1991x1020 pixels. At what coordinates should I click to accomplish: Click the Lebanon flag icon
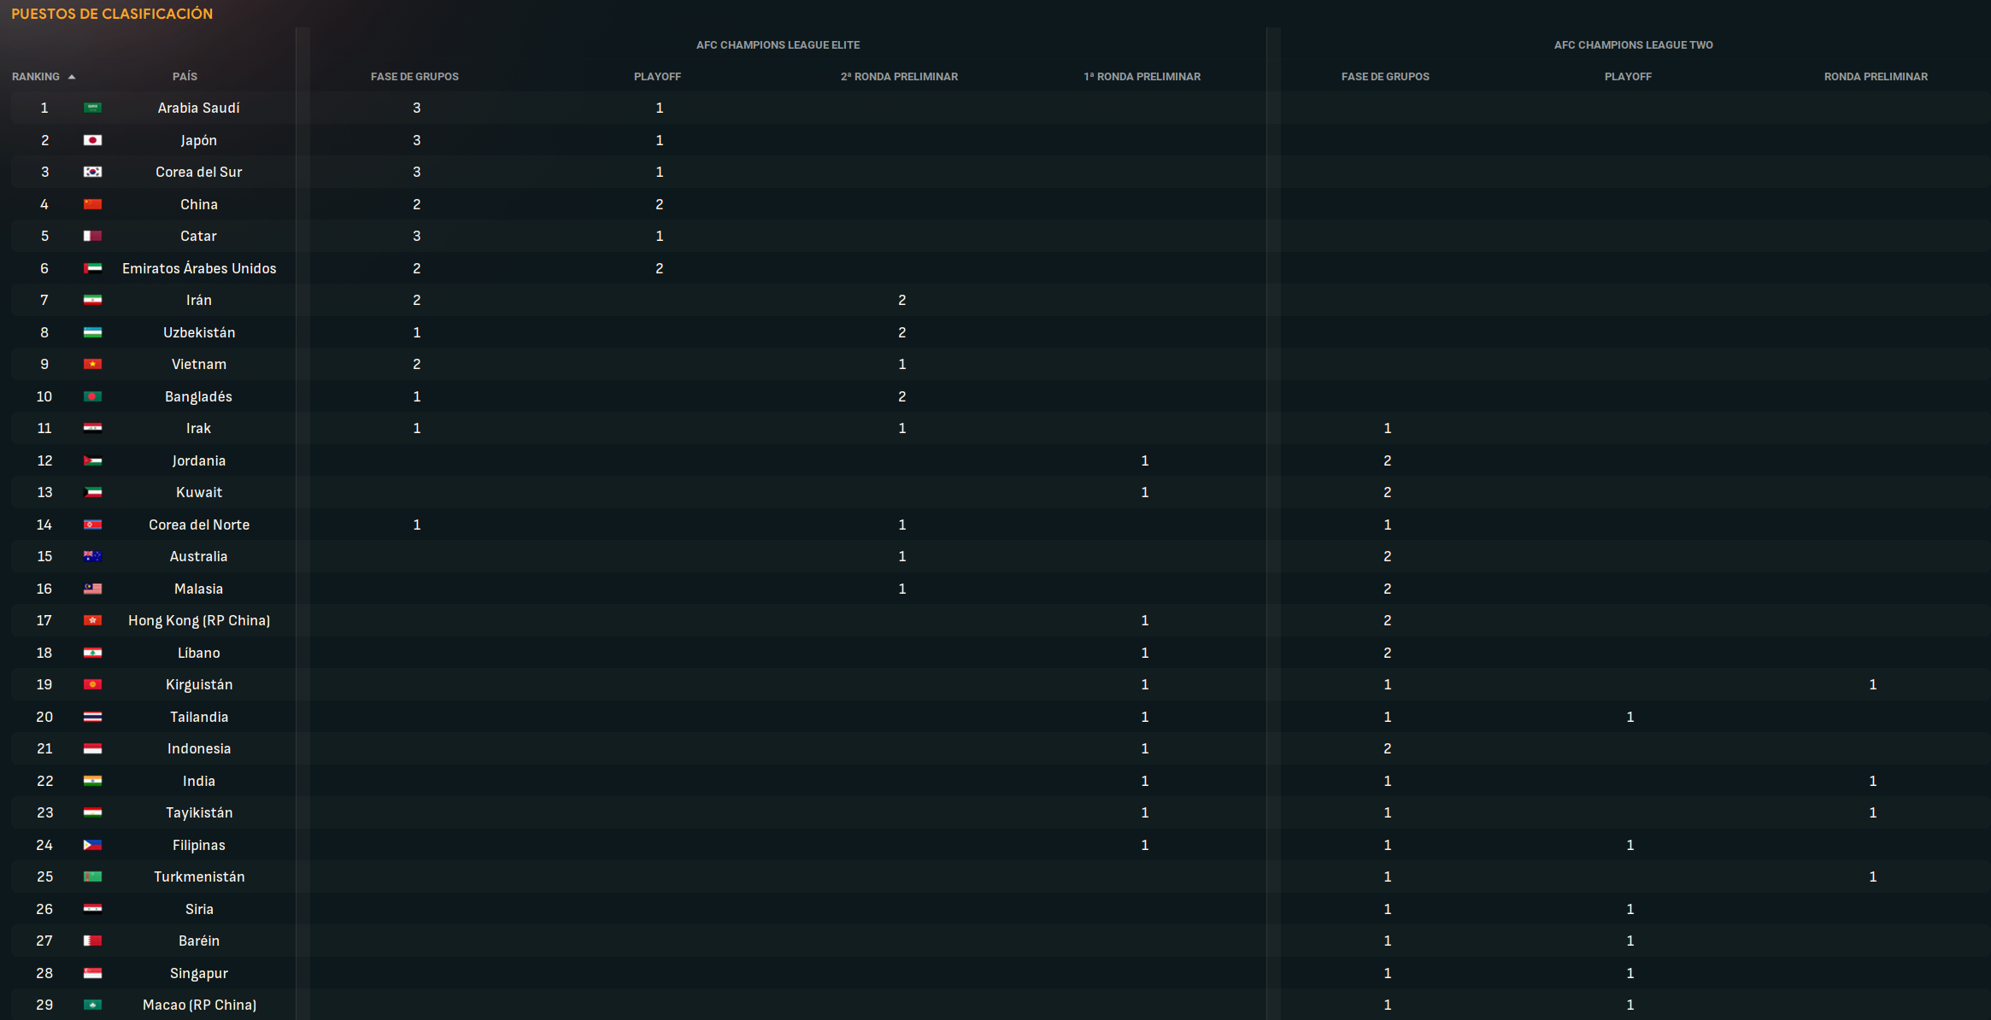[x=92, y=653]
